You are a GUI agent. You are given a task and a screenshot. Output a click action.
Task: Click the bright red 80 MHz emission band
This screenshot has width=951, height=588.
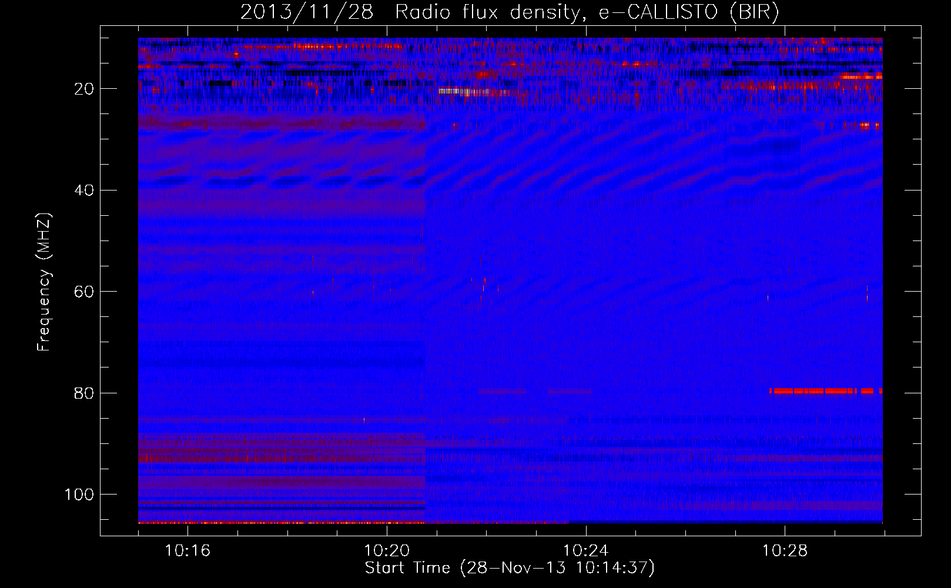pos(826,390)
